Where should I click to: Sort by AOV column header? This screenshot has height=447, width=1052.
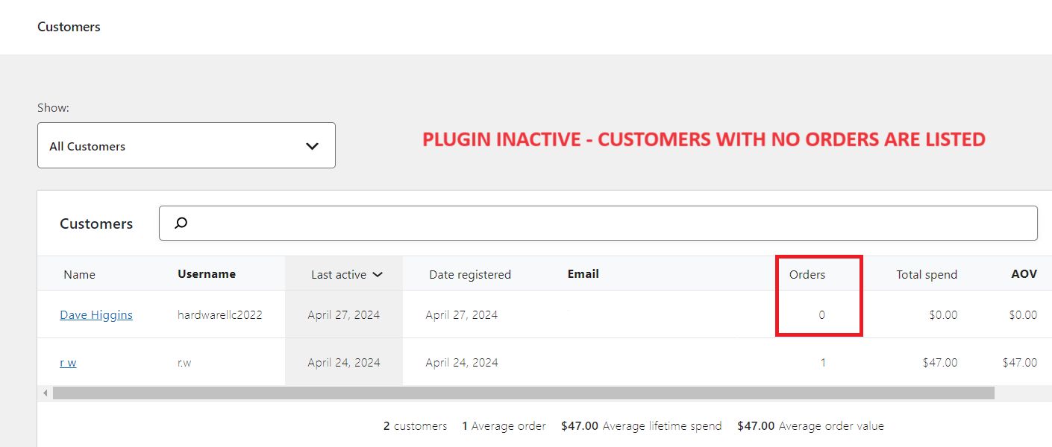coord(1024,274)
